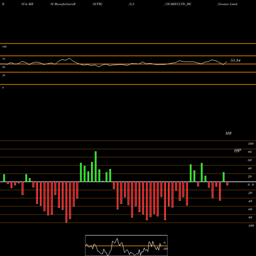256x256 pixels.
Task: Click the white RSI line's peak
Action: tap(69, 58)
